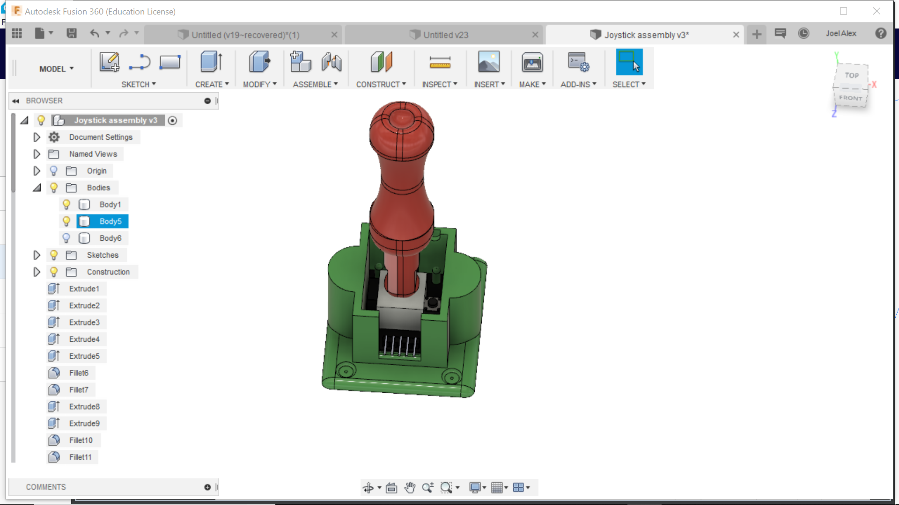Open the Job Status clock icon
Image resolution: width=899 pixels, height=505 pixels.
pyautogui.click(x=803, y=34)
